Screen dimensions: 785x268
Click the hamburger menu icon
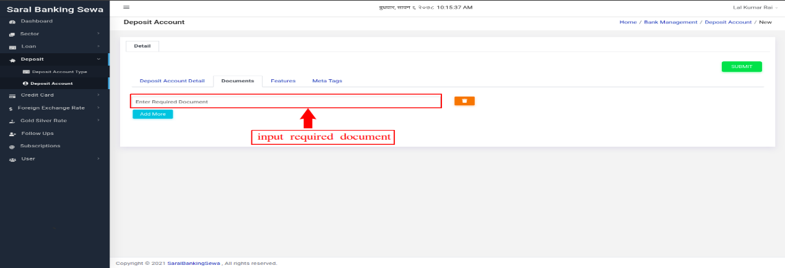(126, 7)
